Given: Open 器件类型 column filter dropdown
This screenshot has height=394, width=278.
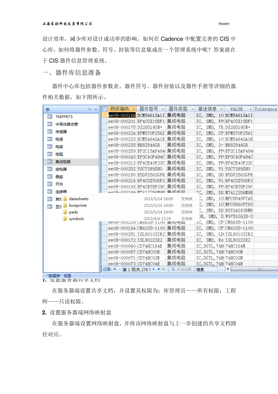Looking at the screenshot, I should pyautogui.click(x=192, y=109).
